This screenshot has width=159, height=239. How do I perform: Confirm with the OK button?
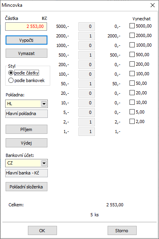click(x=42, y=231)
